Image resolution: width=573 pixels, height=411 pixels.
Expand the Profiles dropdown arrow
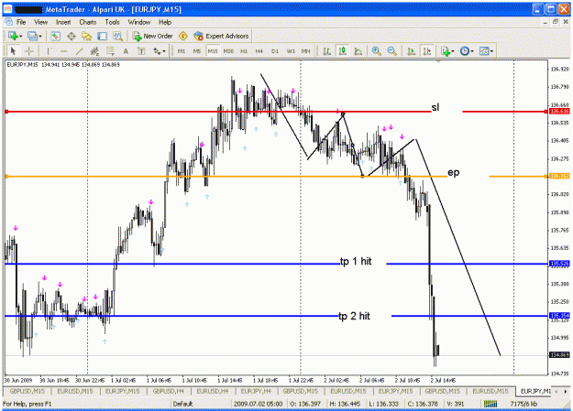[40, 36]
